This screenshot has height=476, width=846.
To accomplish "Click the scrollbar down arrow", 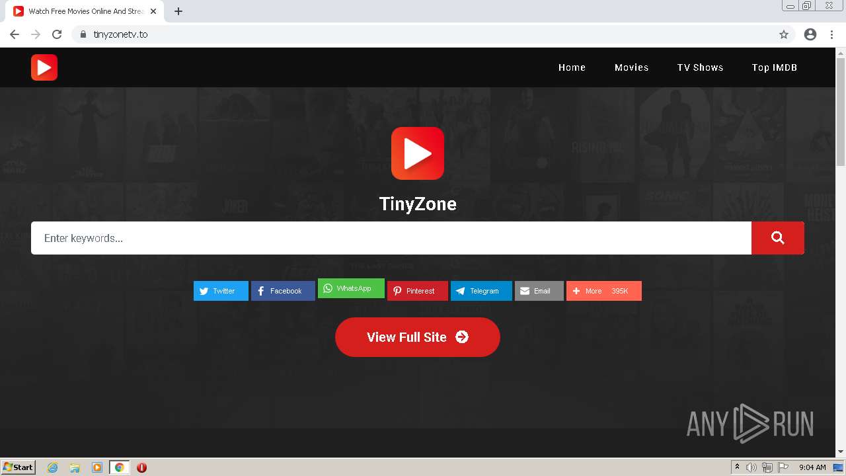I will point(841,452).
